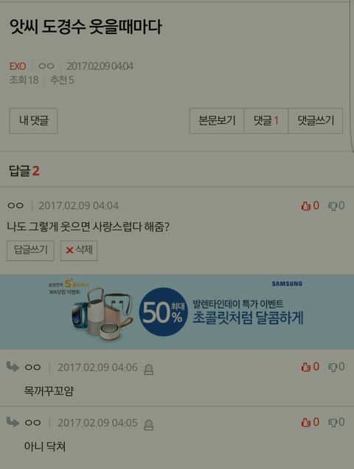Screen dimensions: 354x469
Task: Click the post title 앗씨 도경수 웃을때마다
Action: [86, 27]
